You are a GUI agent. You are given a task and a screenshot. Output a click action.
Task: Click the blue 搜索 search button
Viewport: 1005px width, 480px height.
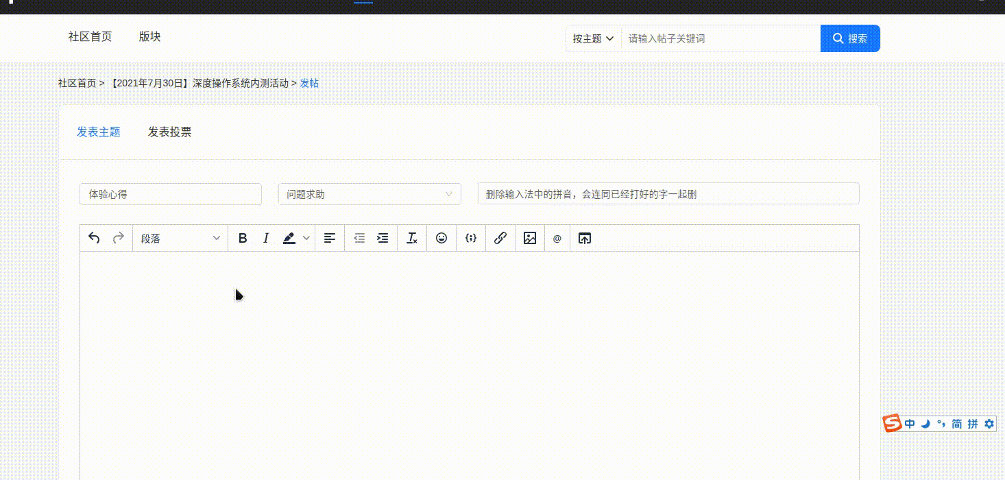pyautogui.click(x=850, y=38)
